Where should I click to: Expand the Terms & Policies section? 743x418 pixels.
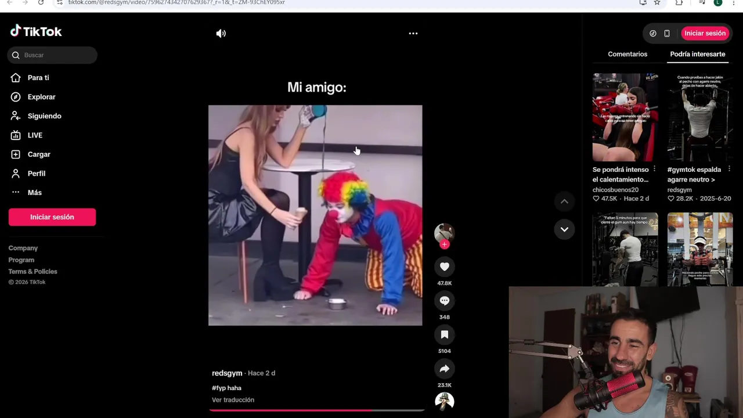coord(33,272)
